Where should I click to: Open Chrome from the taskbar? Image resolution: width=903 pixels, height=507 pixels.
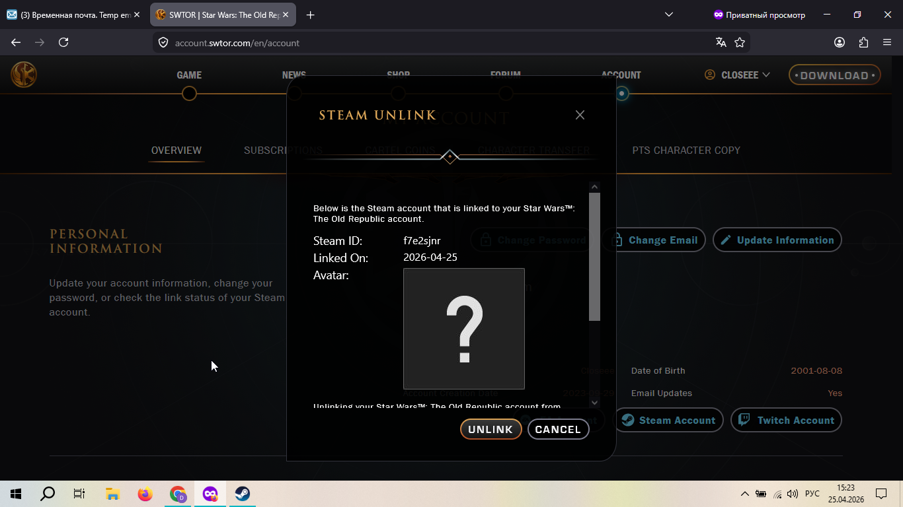(x=178, y=493)
